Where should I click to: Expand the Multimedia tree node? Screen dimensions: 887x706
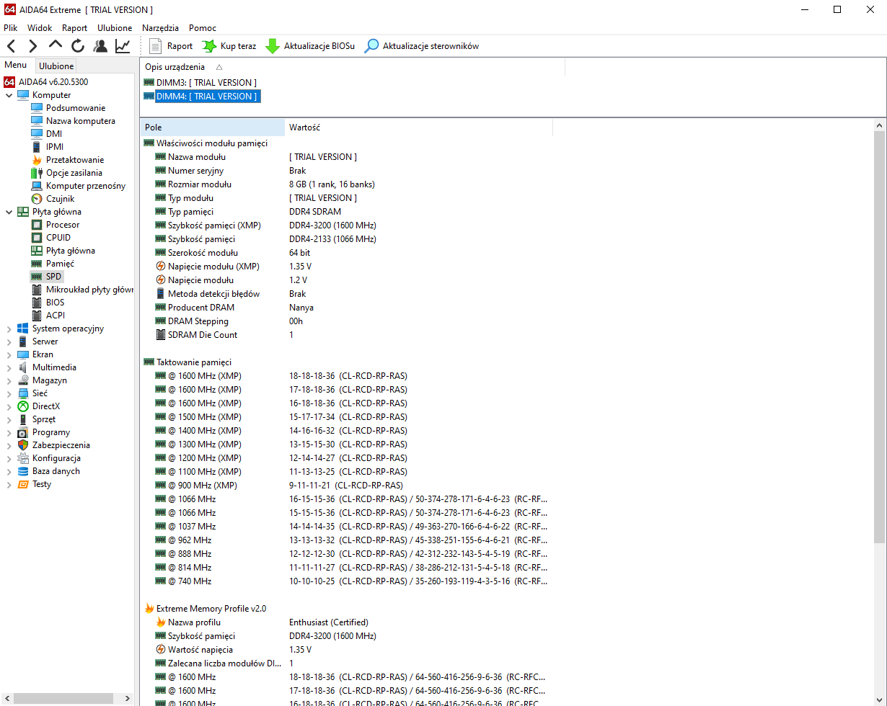(x=9, y=367)
